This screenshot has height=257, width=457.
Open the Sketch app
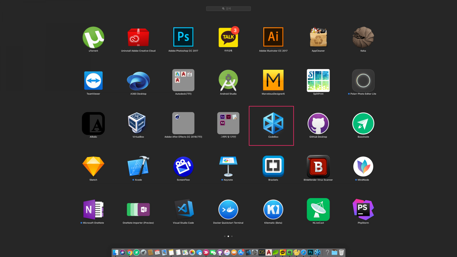point(93,166)
